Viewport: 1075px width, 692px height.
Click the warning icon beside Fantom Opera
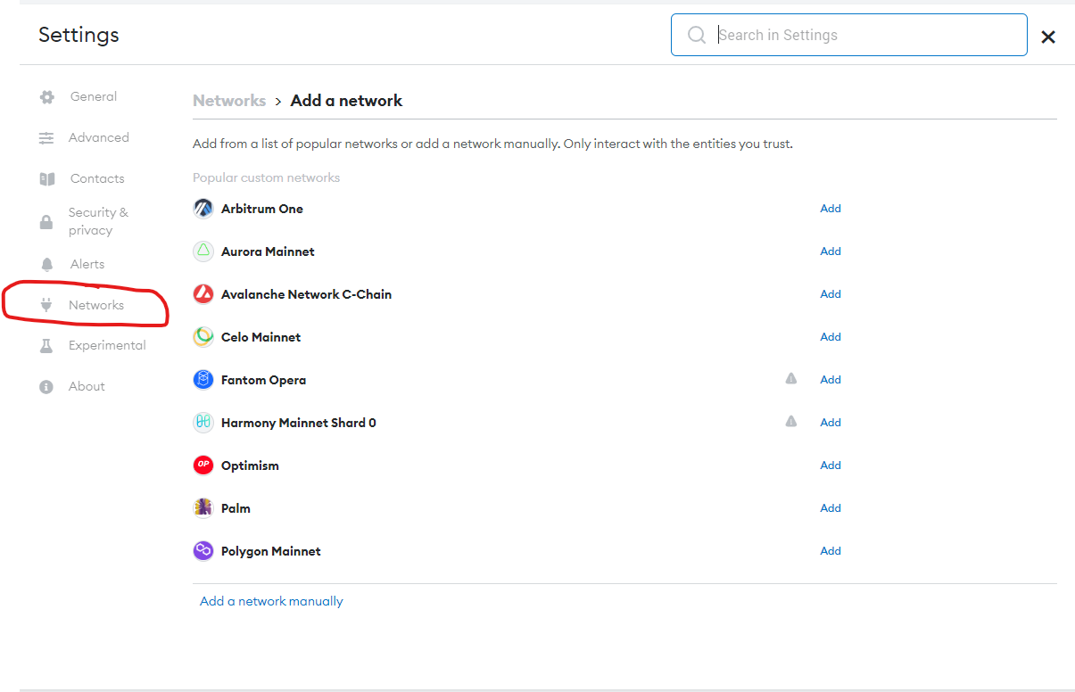pos(790,379)
